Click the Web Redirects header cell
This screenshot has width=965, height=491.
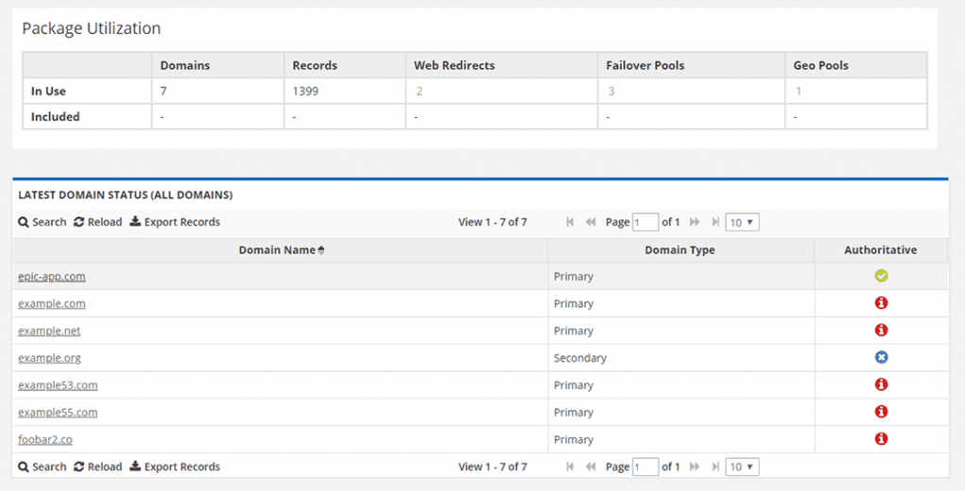[501, 65]
